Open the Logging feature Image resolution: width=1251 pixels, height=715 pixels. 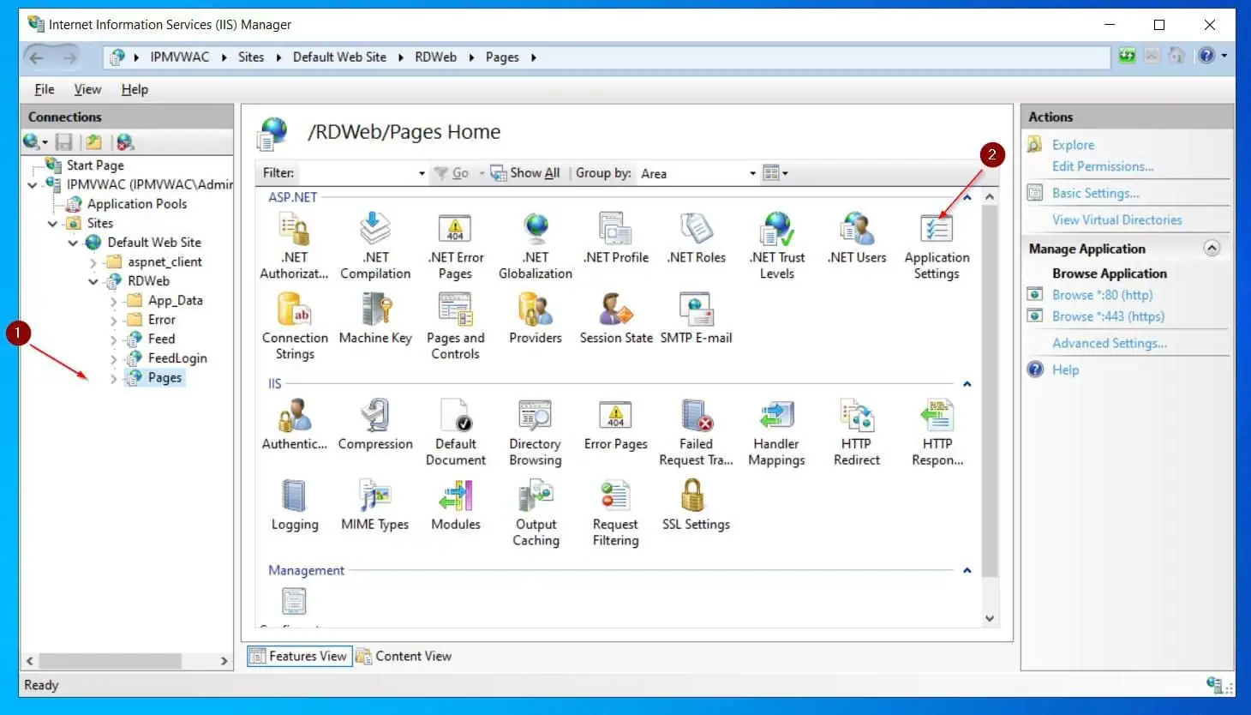coord(295,505)
